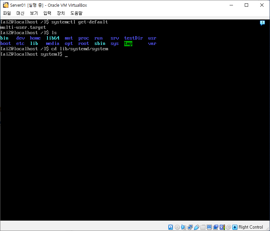Click the media directory name
This screenshot has width=270, height=231.
coord(53,43)
